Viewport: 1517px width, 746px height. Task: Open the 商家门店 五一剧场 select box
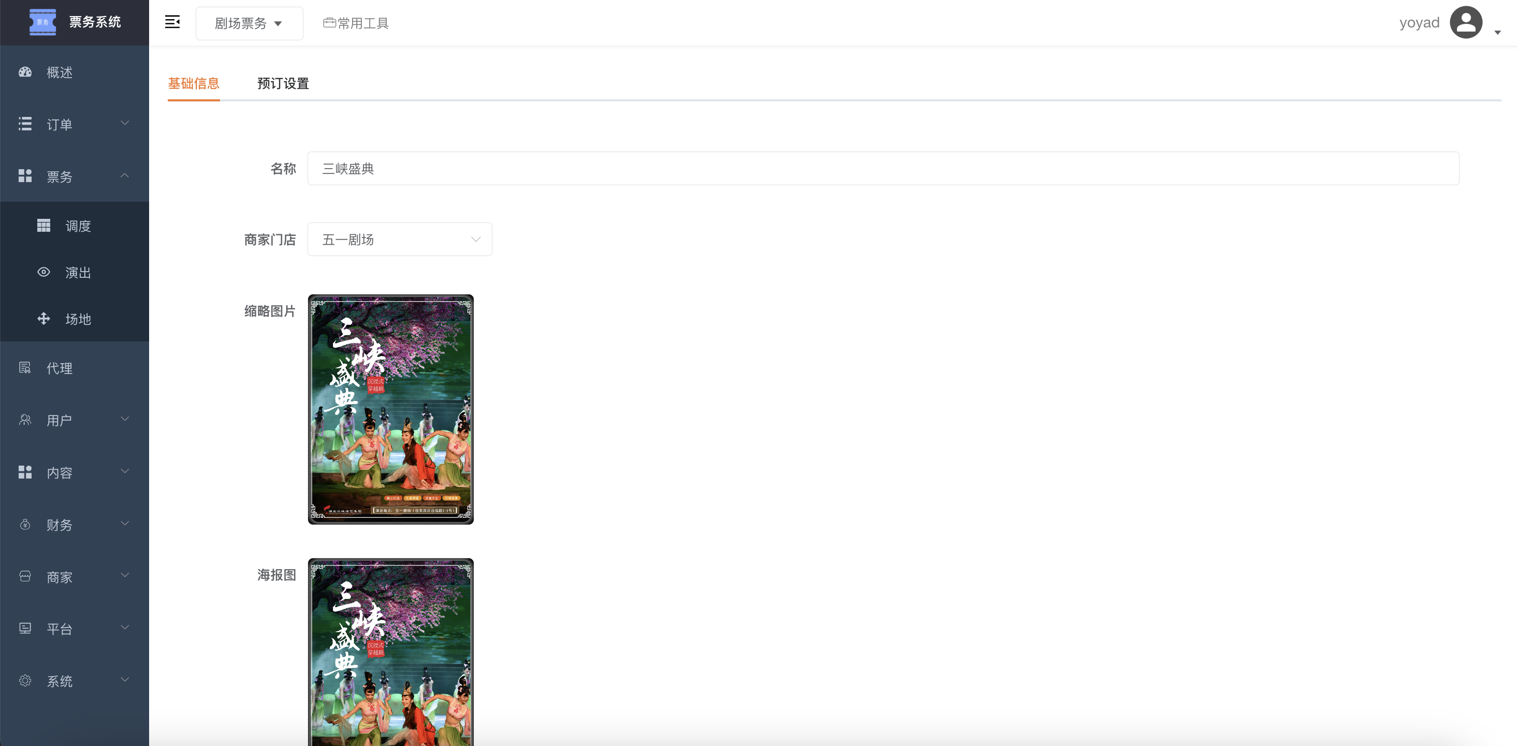click(399, 240)
